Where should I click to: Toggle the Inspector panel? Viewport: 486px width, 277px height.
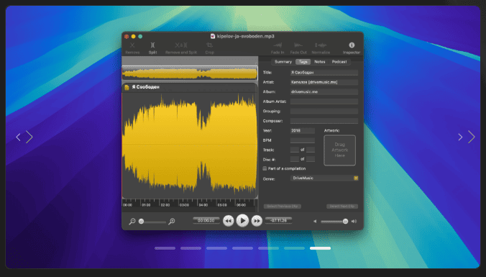tap(352, 45)
